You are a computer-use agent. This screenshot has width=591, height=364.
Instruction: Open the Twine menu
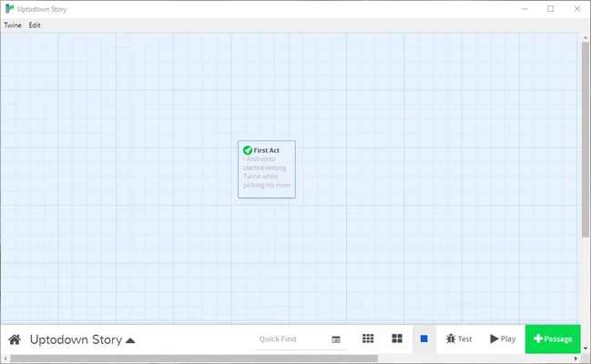point(13,25)
